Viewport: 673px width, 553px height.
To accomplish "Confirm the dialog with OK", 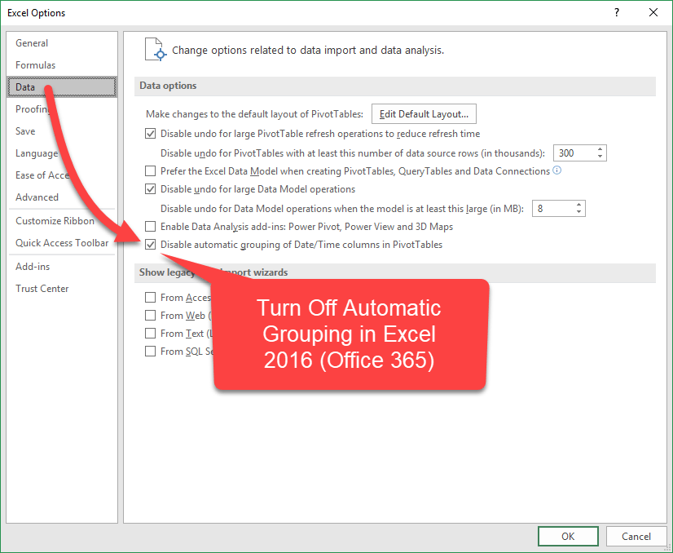I will click(568, 536).
